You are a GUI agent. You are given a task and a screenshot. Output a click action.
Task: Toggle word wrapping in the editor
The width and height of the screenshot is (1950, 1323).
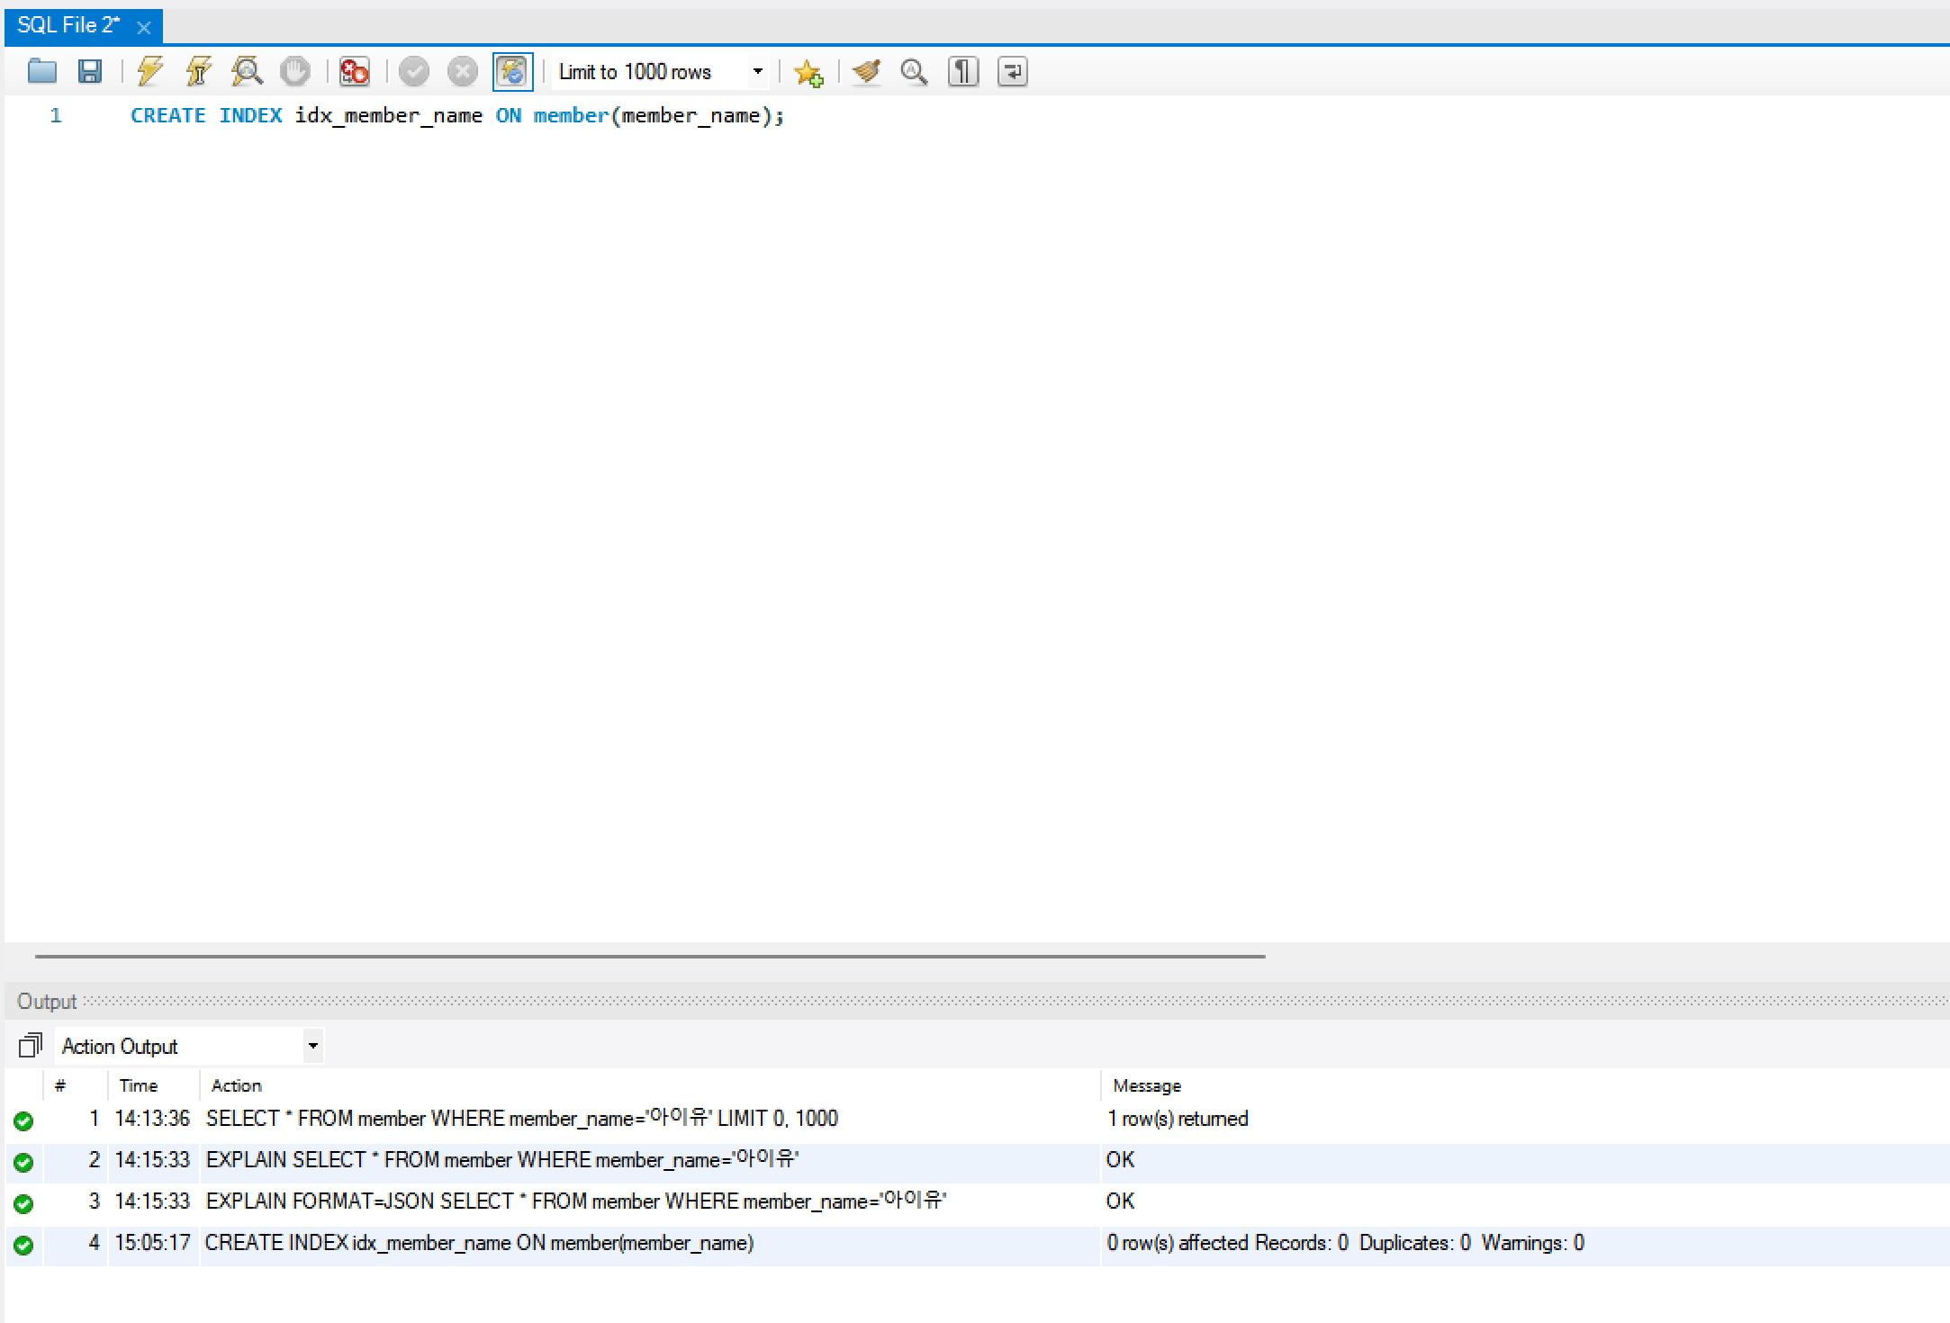point(1012,71)
